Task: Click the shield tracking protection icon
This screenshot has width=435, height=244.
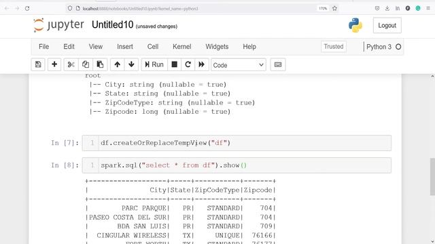Action: click(70, 9)
